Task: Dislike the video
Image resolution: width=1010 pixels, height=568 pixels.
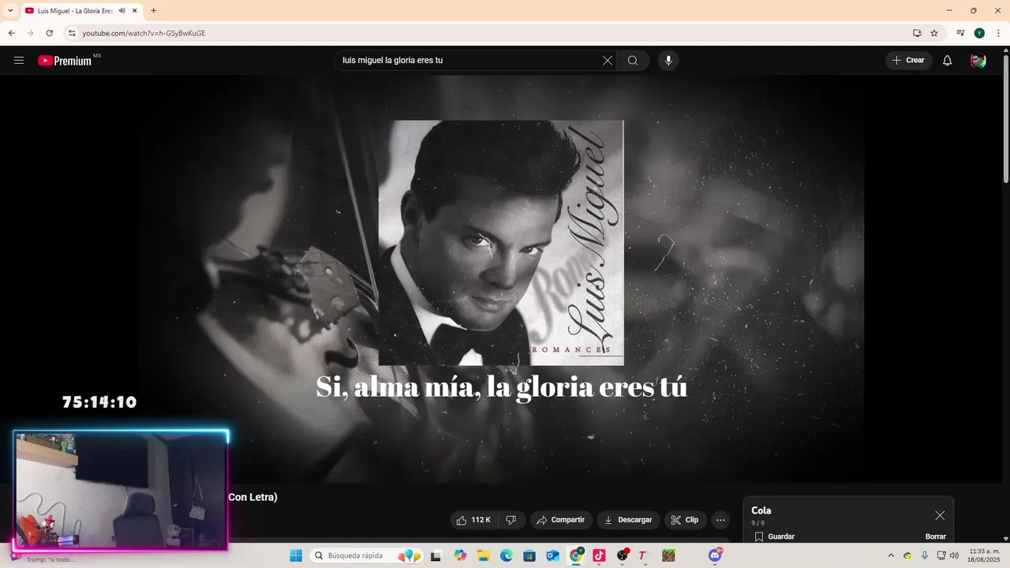Action: click(x=511, y=520)
